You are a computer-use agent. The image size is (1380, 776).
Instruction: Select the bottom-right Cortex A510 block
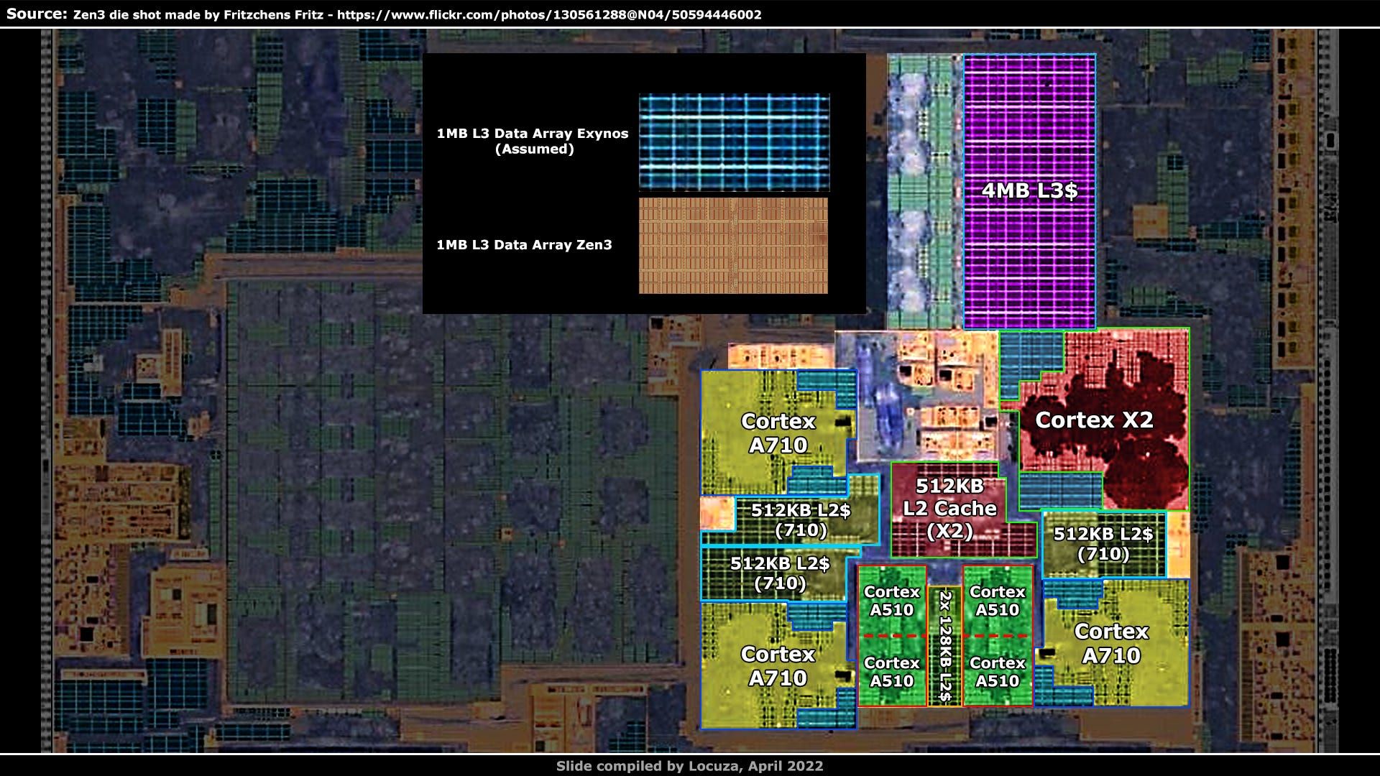click(997, 672)
